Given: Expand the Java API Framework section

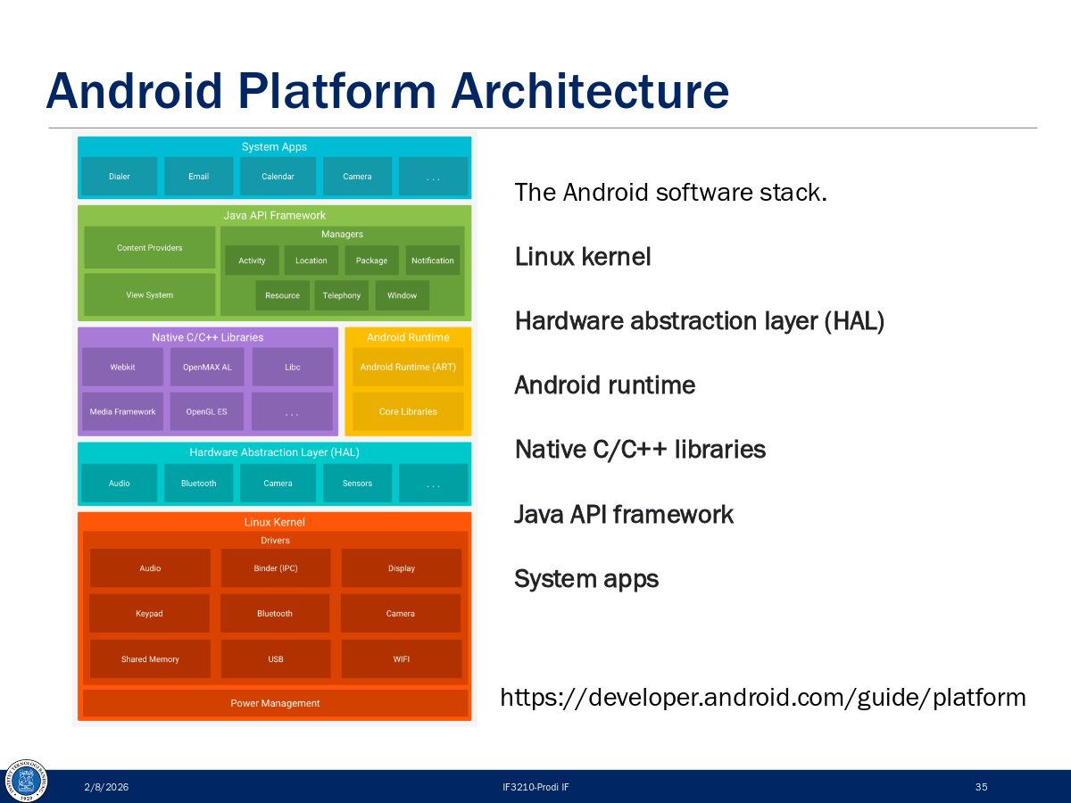Looking at the screenshot, I should click(273, 215).
